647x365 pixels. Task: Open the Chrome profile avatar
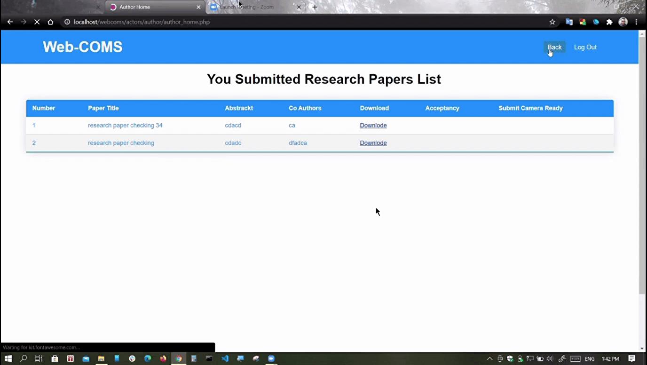point(623,22)
